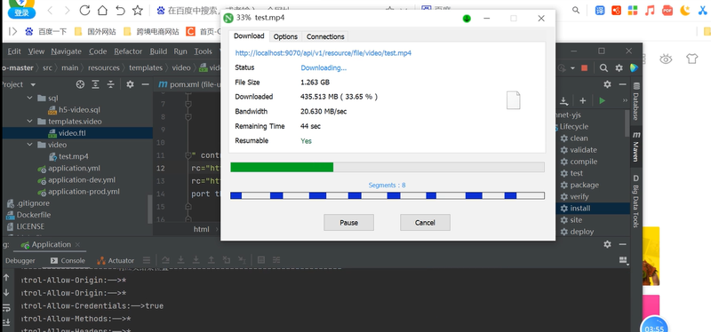This screenshot has width=711, height=332.
Task: Collapse the templates.video folder
Action: click(x=30, y=122)
